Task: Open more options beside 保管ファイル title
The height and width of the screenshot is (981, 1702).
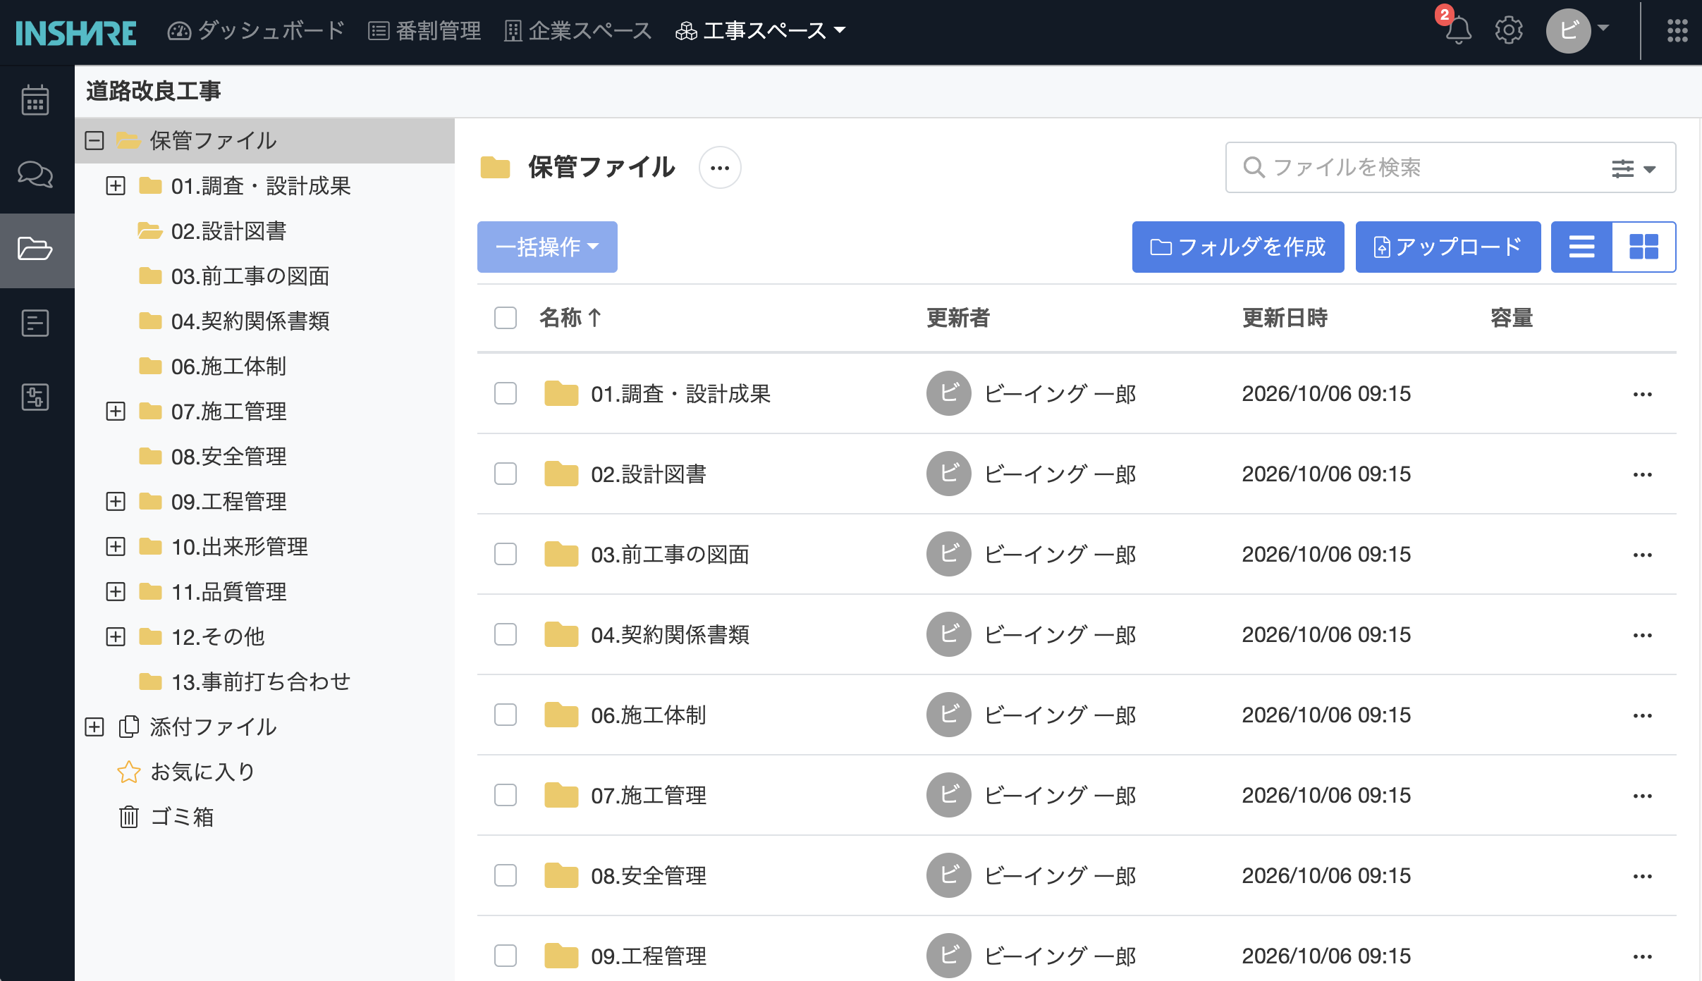Action: coord(720,168)
